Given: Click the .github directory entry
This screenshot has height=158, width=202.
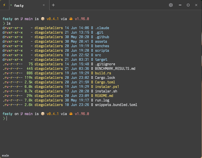Looking at the screenshot, I should click(102, 37).
